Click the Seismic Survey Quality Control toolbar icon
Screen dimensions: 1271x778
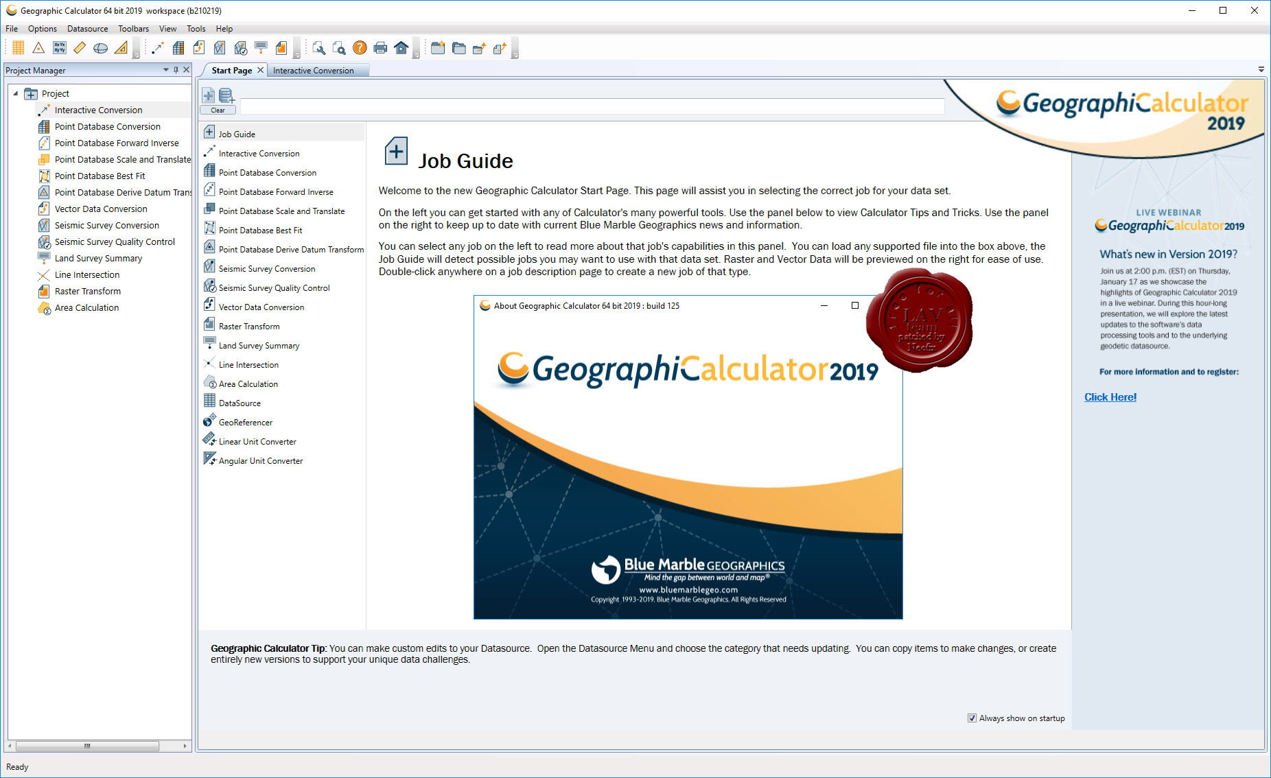tap(240, 47)
